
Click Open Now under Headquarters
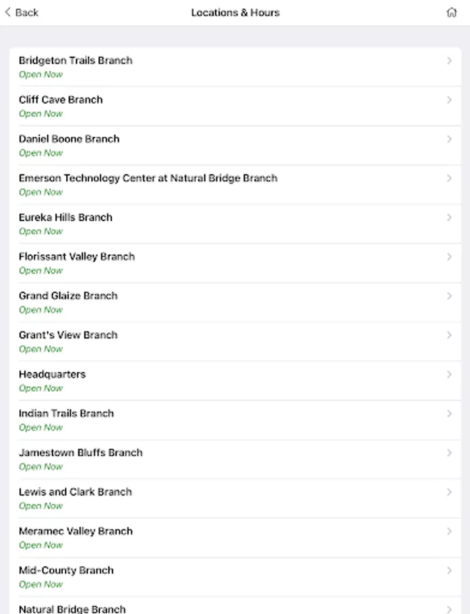click(41, 388)
